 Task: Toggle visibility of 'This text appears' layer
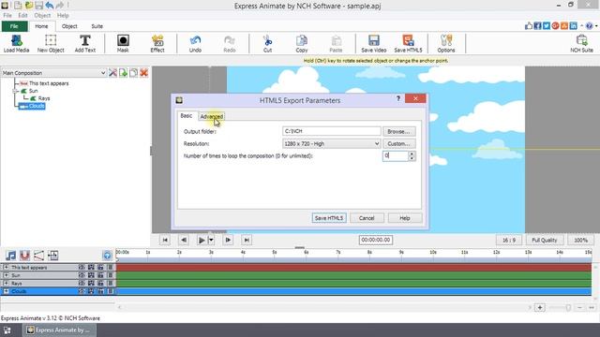coord(82,267)
